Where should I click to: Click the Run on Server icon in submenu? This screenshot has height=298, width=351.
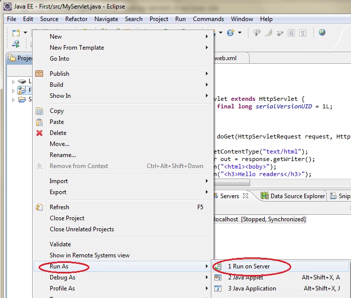tap(218, 266)
